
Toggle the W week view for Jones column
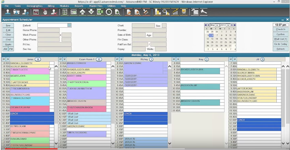pos(4,59)
